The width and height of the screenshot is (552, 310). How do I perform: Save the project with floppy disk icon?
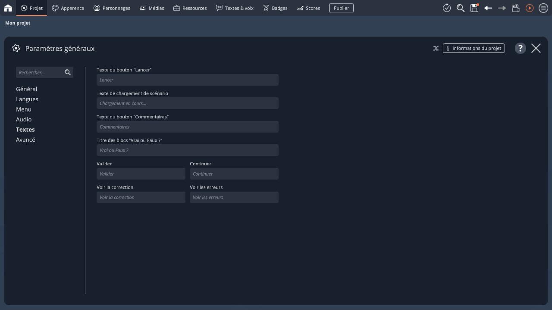pyautogui.click(x=474, y=8)
